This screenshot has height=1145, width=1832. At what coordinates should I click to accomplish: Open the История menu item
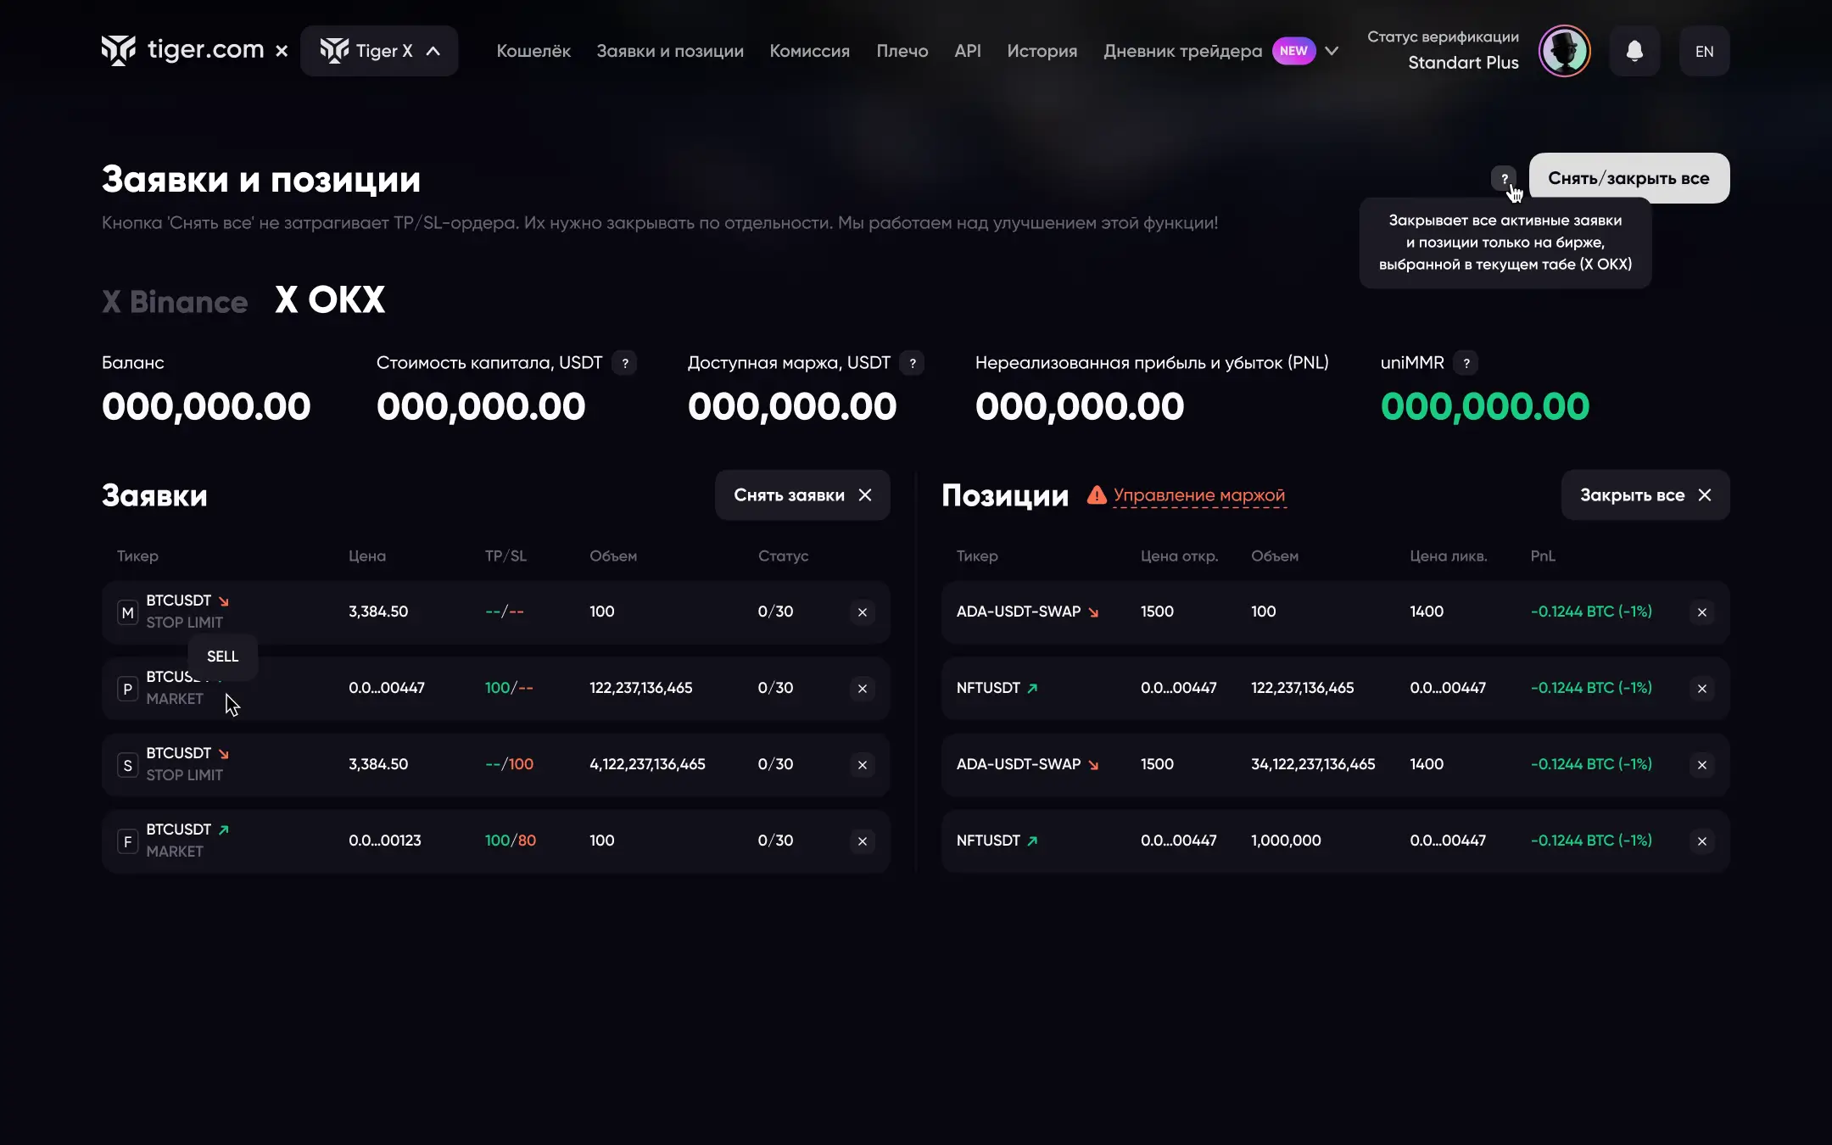tap(1042, 51)
